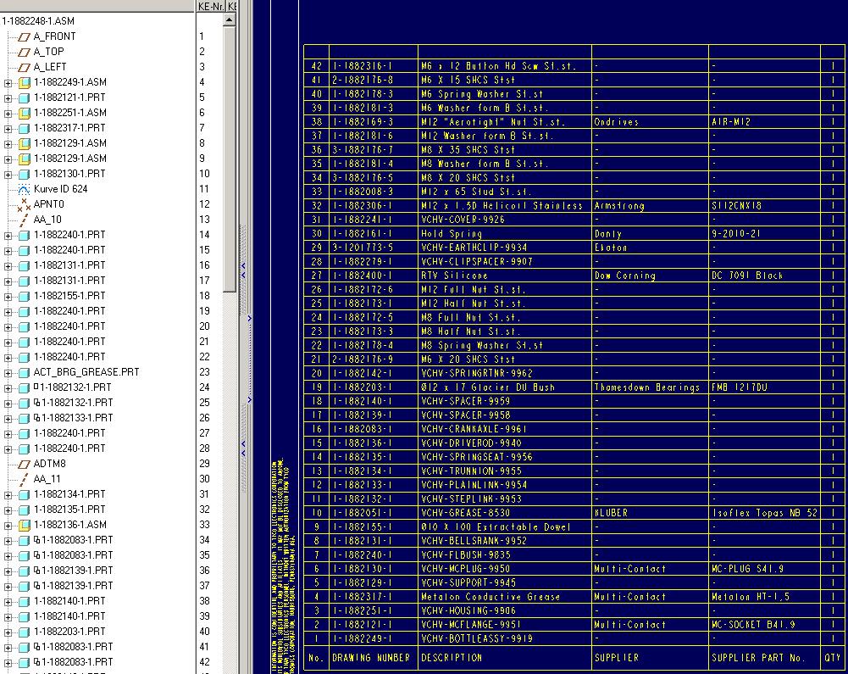Expand the 1-1882136-1.ASM tree node
This screenshot has height=674, width=848.
tap(8, 526)
